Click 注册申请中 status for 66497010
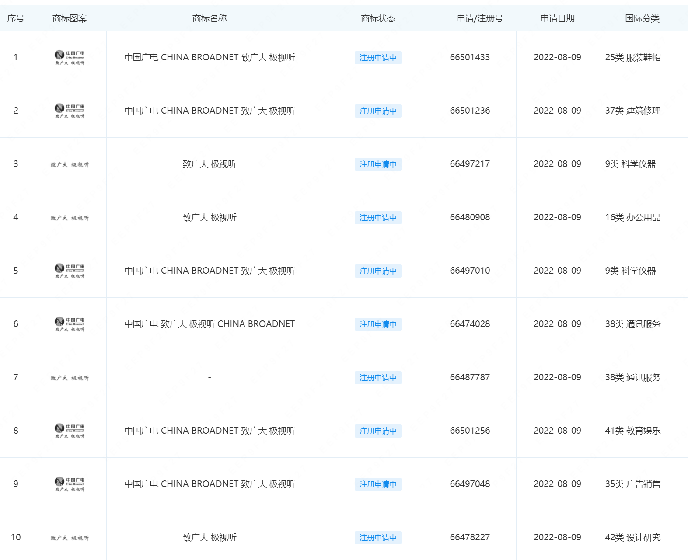This screenshot has width=688, height=560. click(x=378, y=271)
